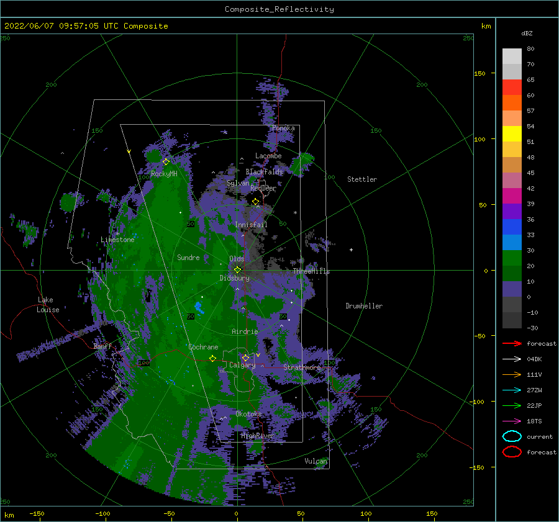This screenshot has height=522, width=559.
Task: Select the Limestone label
Action: pyautogui.click(x=117, y=240)
